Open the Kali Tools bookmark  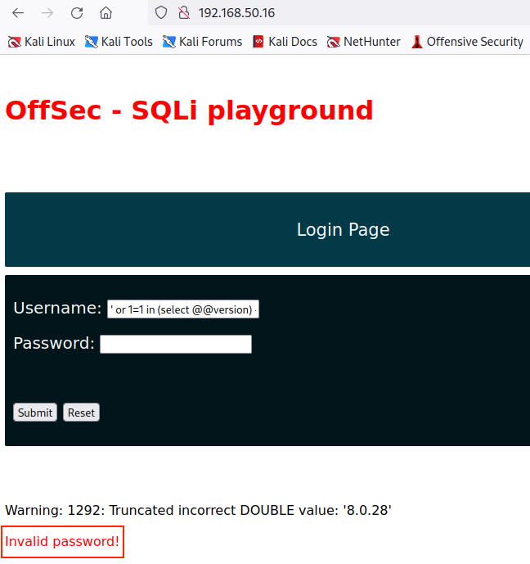119,42
